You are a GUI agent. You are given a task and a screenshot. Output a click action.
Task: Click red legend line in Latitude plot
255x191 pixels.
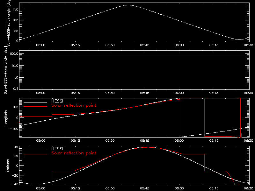35,154
